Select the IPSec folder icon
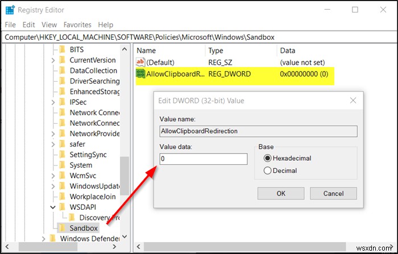398x254 pixels. 62,102
